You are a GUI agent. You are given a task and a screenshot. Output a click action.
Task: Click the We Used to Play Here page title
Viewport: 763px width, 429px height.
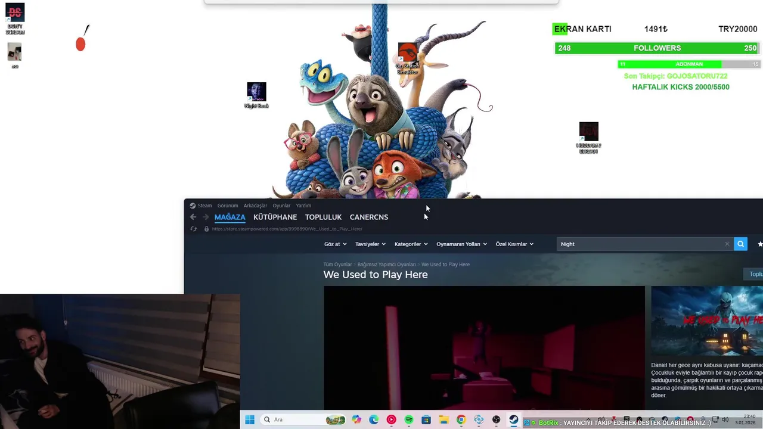tap(376, 275)
